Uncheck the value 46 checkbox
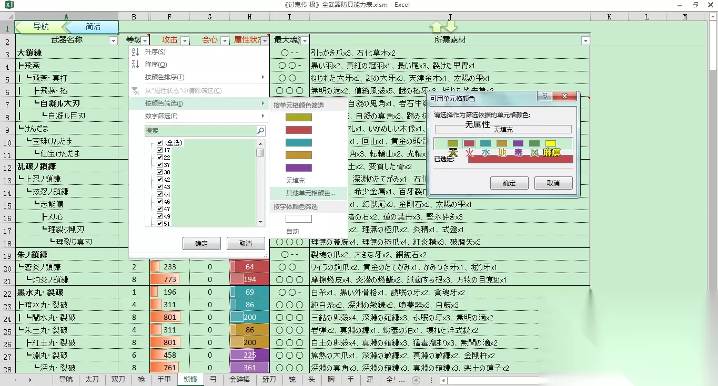 pyautogui.click(x=159, y=202)
